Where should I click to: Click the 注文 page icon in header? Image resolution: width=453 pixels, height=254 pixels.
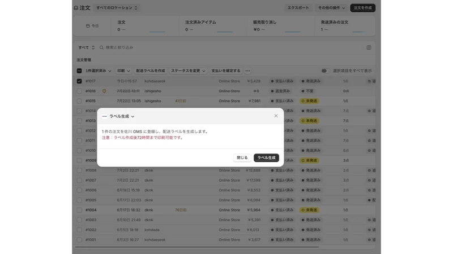click(x=76, y=8)
